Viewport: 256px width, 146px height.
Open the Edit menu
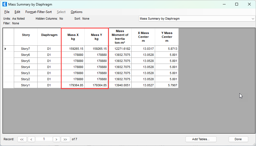coord(17,12)
